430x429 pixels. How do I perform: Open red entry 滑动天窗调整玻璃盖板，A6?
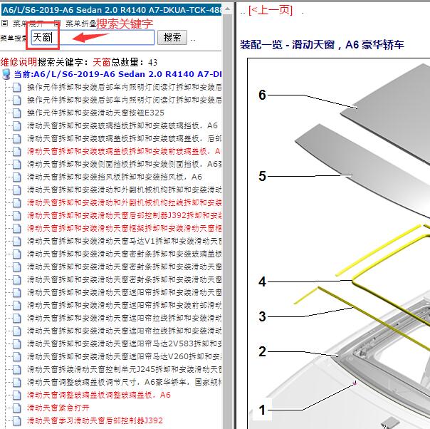(99, 395)
